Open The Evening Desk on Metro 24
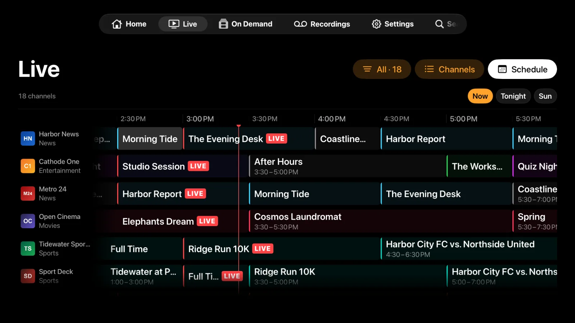The height and width of the screenshot is (323, 575). pyautogui.click(x=446, y=193)
